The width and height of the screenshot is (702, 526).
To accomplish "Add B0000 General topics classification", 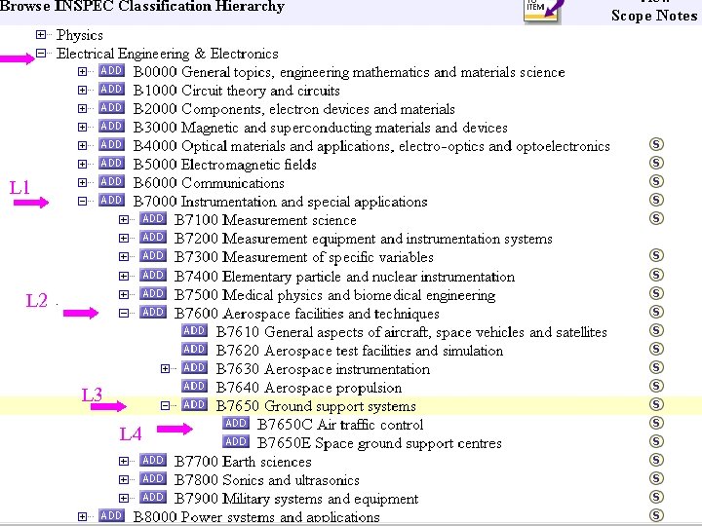I will click(x=111, y=71).
